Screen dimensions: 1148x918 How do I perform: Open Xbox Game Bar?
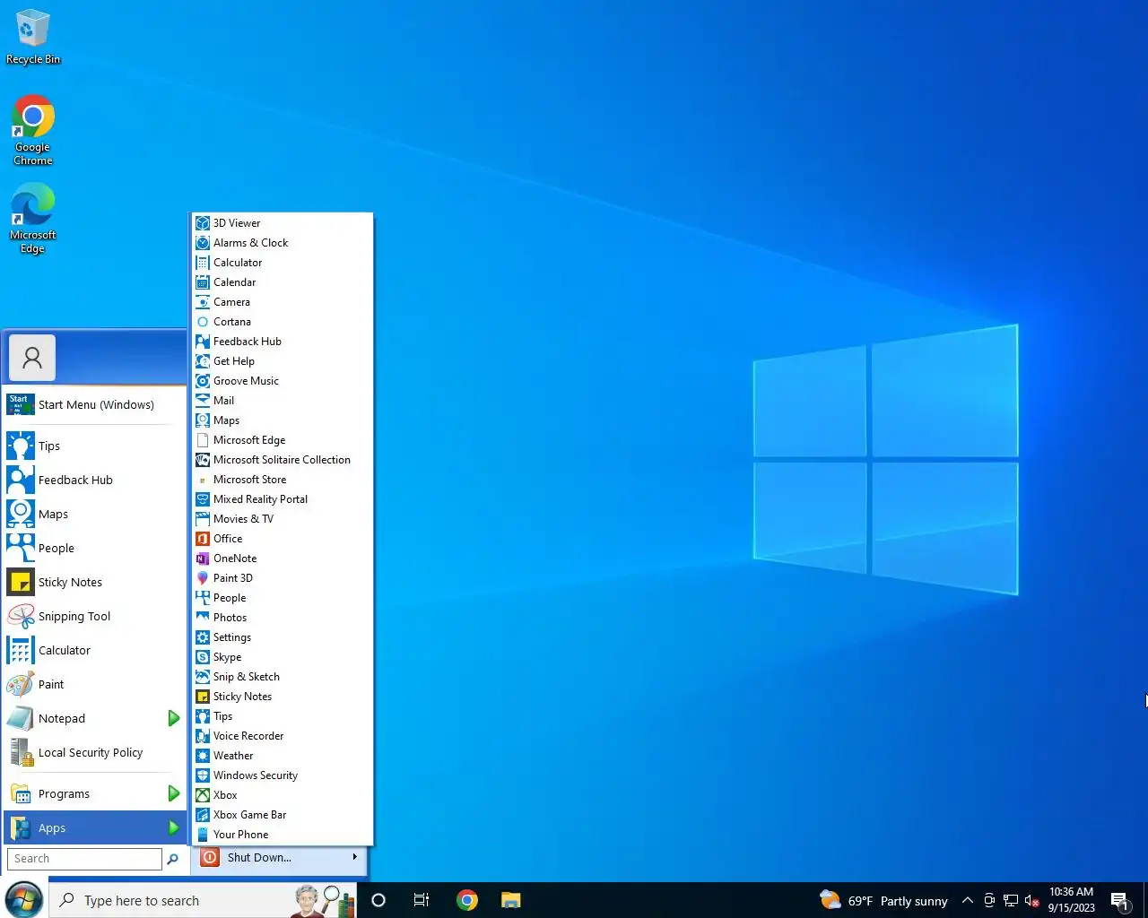click(x=282, y=815)
